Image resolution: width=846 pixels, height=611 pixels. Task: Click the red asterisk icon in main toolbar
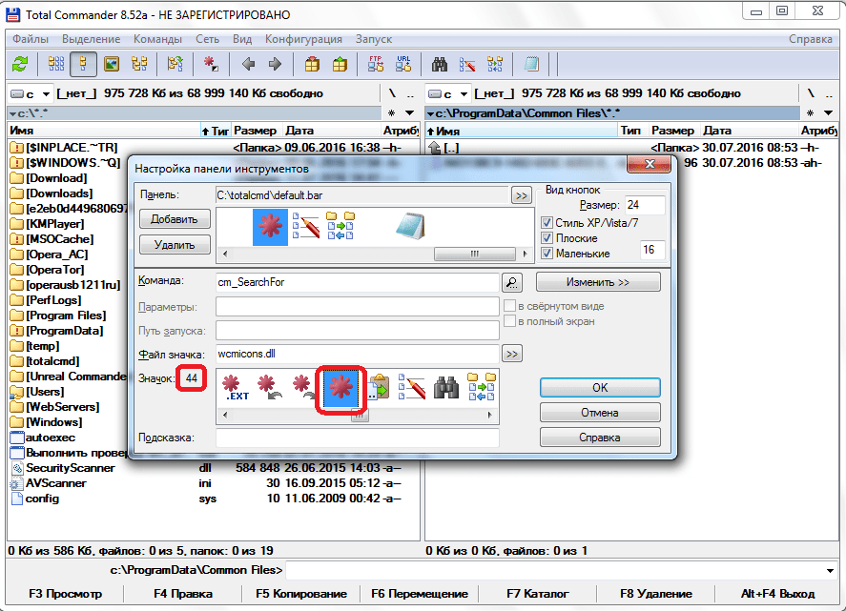point(211,64)
